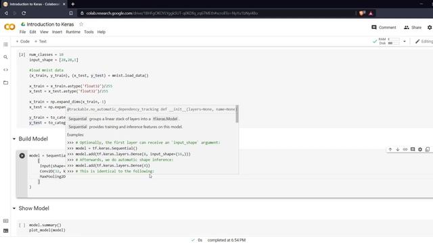433x243 pixels.
Task: Click the 'completed at 6:54 PM' status text
Action: pos(227,240)
